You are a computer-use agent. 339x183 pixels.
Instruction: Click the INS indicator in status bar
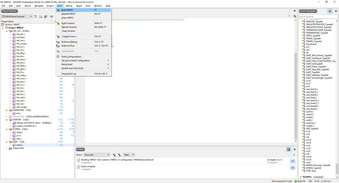[310, 181]
